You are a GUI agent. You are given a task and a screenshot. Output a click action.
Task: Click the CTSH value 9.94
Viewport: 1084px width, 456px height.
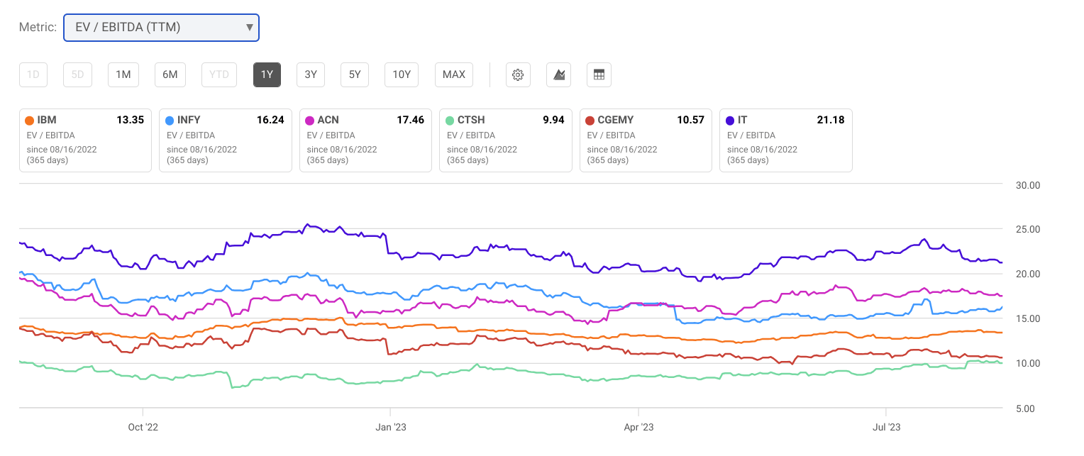tap(553, 120)
